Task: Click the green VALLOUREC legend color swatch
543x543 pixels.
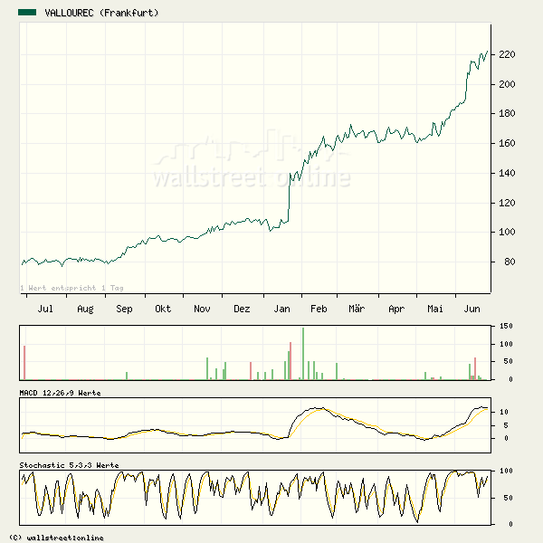Action: click(x=27, y=13)
